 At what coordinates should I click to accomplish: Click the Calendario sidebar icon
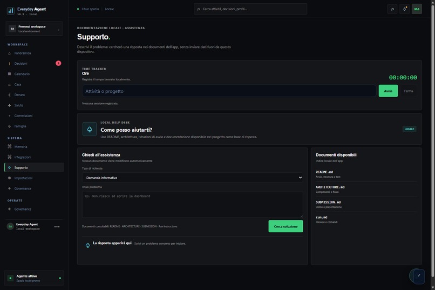coord(9,74)
